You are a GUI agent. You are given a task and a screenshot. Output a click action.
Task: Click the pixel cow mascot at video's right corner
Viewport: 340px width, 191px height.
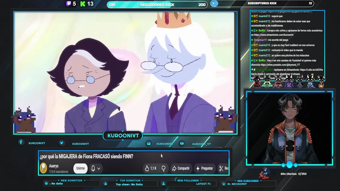click(x=225, y=120)
